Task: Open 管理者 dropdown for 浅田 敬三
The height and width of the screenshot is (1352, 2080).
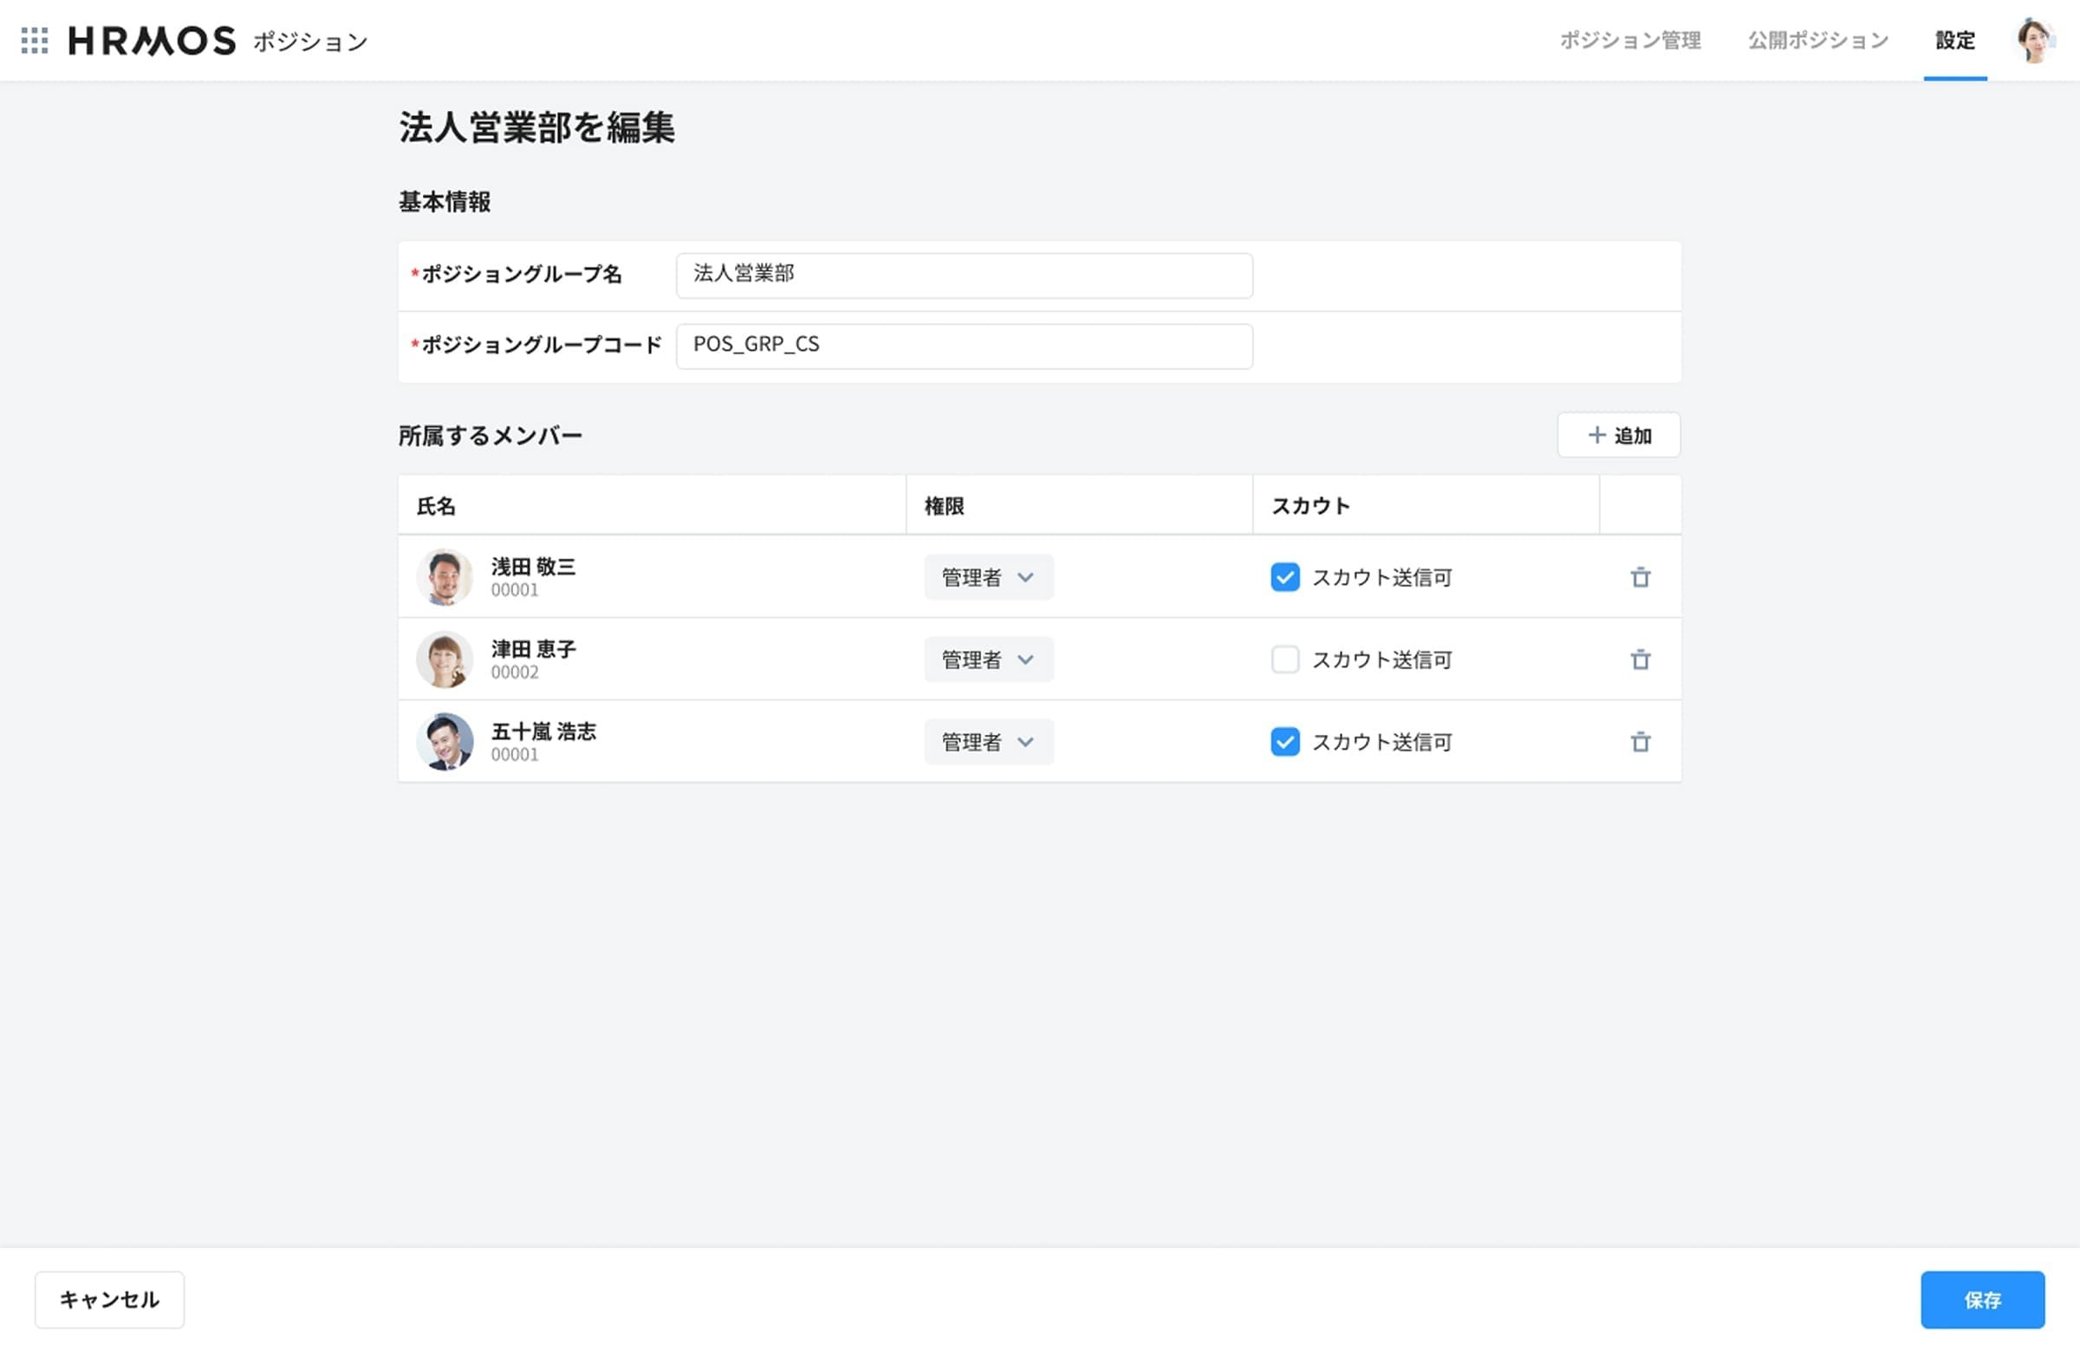Action: (987, 578)
